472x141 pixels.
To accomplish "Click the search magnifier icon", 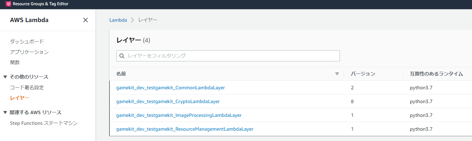I will pyautogui.click(x=122, y=56).
